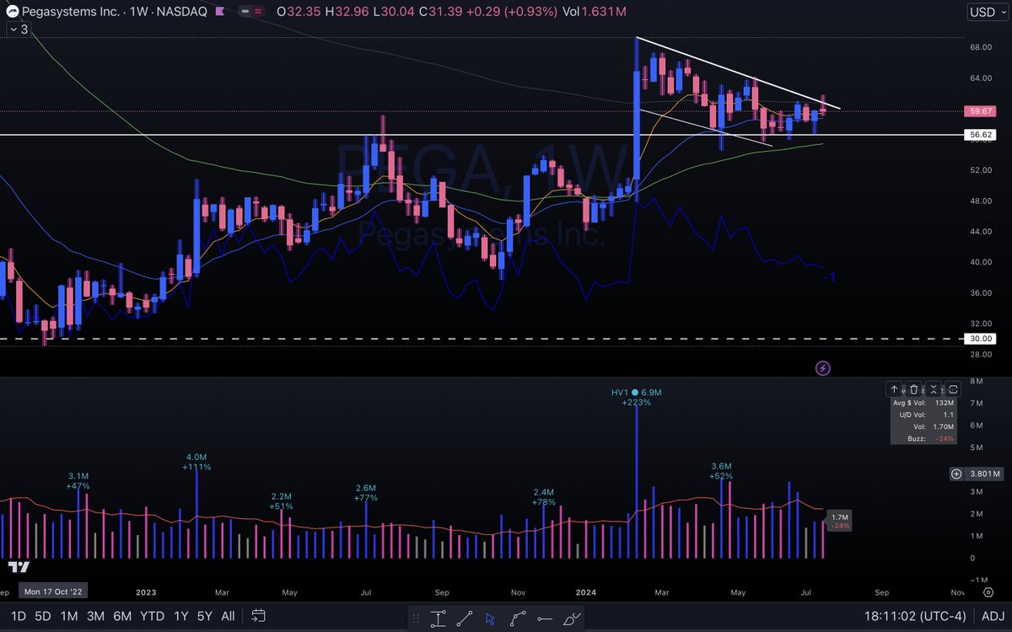Screen dimensions: 1012x632
Task: Click the plus icon beside 3.801M
Action: [955, 474]
